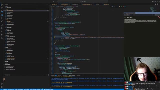The image size is (160, 90).
Task: Click the yellow hot reload bolt in the debug toolbar
Action: point(119,6)
